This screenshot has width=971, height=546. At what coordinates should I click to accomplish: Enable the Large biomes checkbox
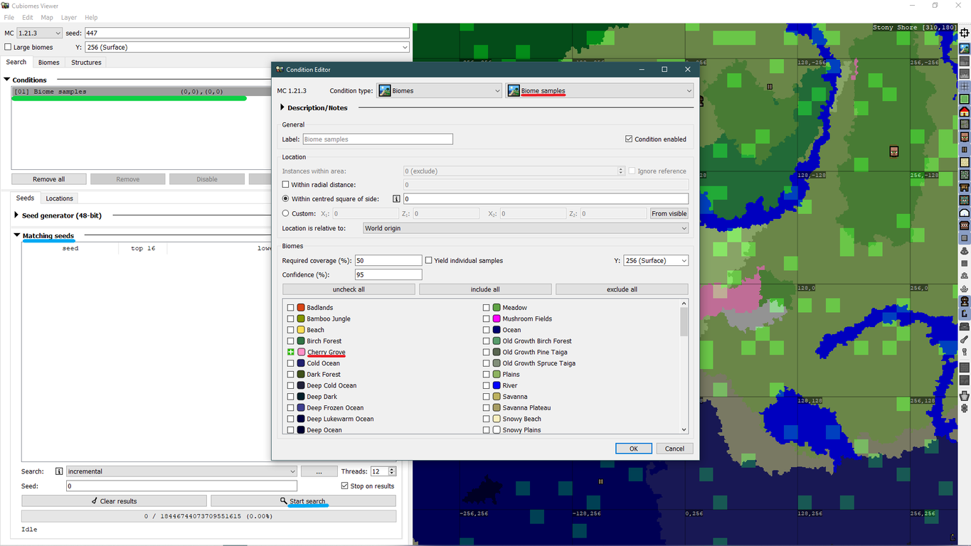pos(9,48)
